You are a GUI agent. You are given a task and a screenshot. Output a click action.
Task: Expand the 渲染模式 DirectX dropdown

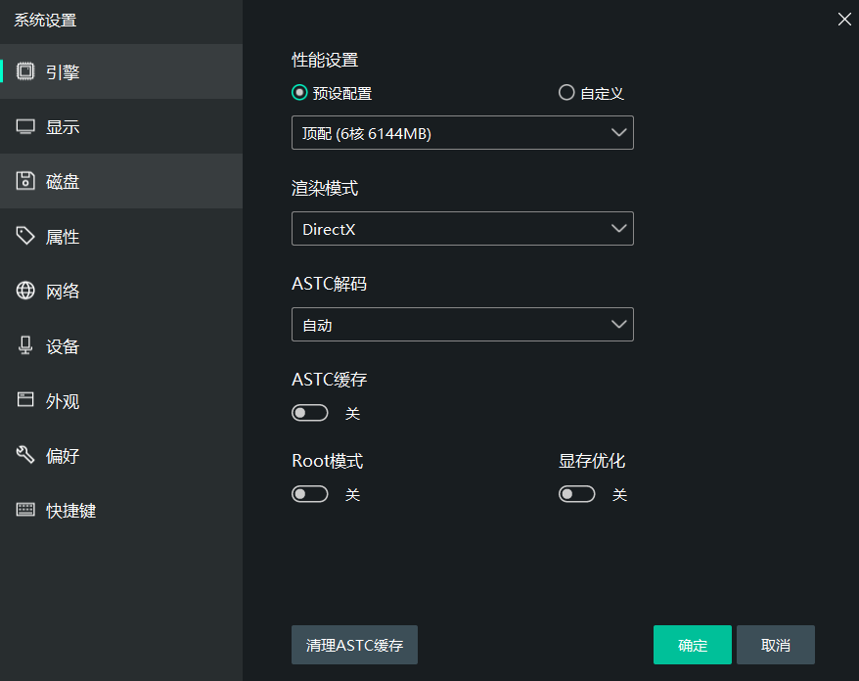tap(462, 228)
